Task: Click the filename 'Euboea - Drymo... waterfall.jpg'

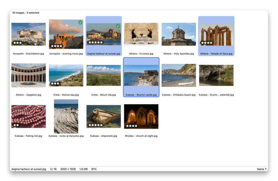Action: [216, 95]
